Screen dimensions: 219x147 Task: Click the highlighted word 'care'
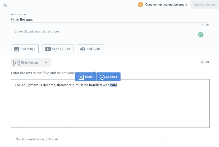tap(113, 85)
